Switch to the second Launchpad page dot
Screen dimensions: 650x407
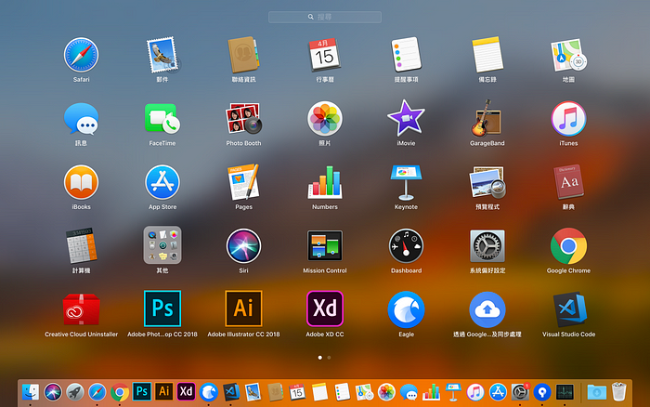[x=329, y=358]
